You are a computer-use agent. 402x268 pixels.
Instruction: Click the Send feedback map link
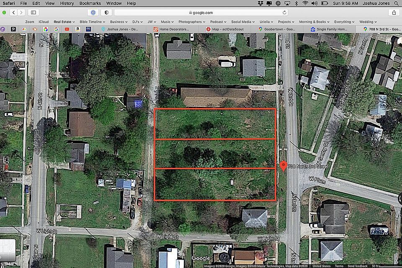pyautogui.click(x=357, y=266)
